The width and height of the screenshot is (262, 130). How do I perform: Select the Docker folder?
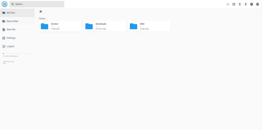60,26
